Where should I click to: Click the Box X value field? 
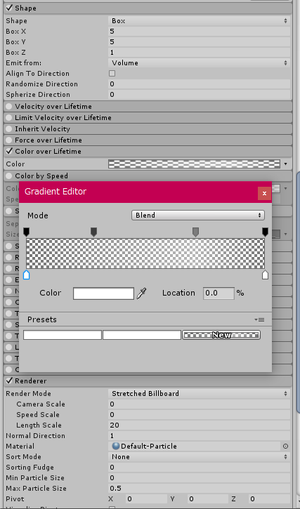point(199,32)
